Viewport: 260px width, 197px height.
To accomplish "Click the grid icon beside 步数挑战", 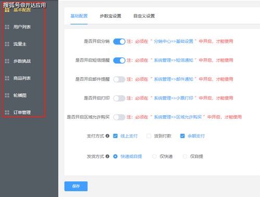I will click(7, 61).
